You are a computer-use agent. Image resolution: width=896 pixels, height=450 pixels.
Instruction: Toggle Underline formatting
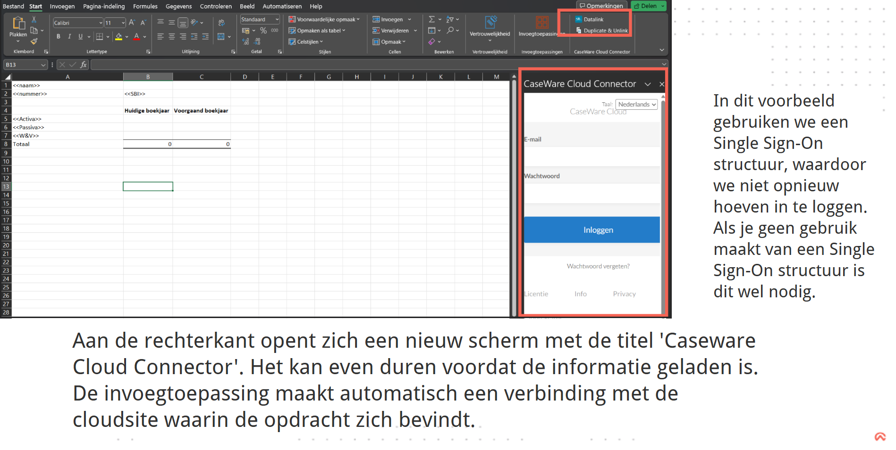[x=80, y=37]
